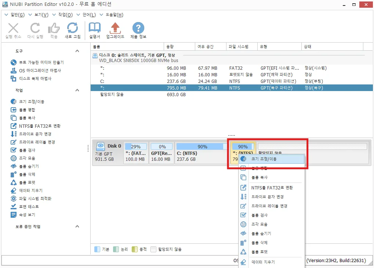Select the C: (NTFS) 237.6 GB partition block

tap(202, 153)
